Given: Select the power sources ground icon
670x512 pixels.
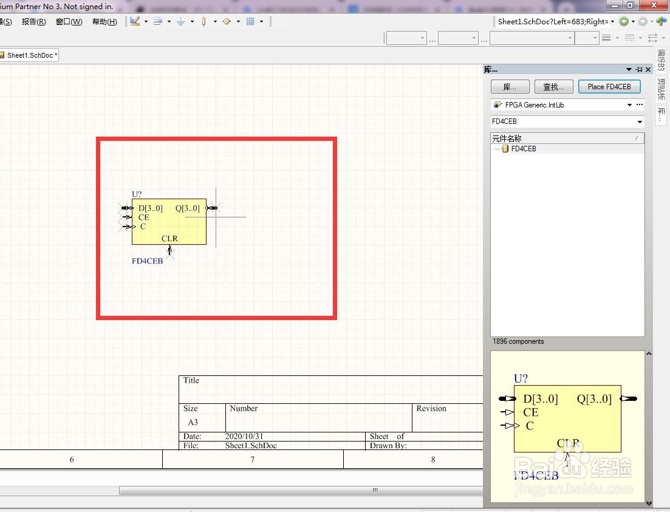Looking at the screenshot, I should point(181,21).
